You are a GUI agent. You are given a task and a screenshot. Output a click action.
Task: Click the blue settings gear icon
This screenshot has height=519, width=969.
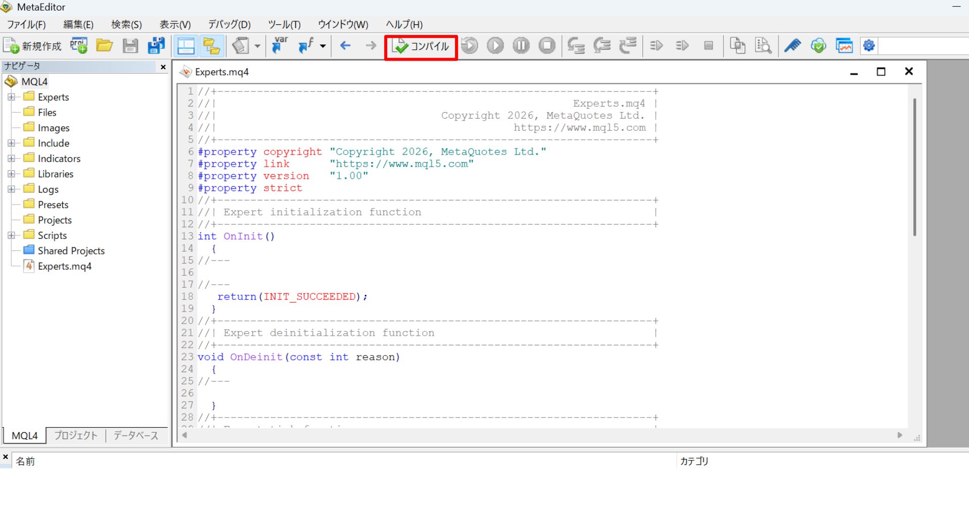point(869,46)
